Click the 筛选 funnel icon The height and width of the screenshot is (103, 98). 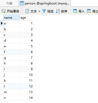click(44, 11)
